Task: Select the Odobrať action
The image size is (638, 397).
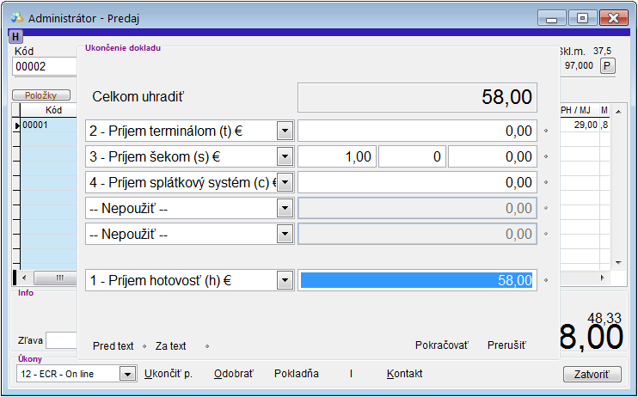Action: [233, 374]
